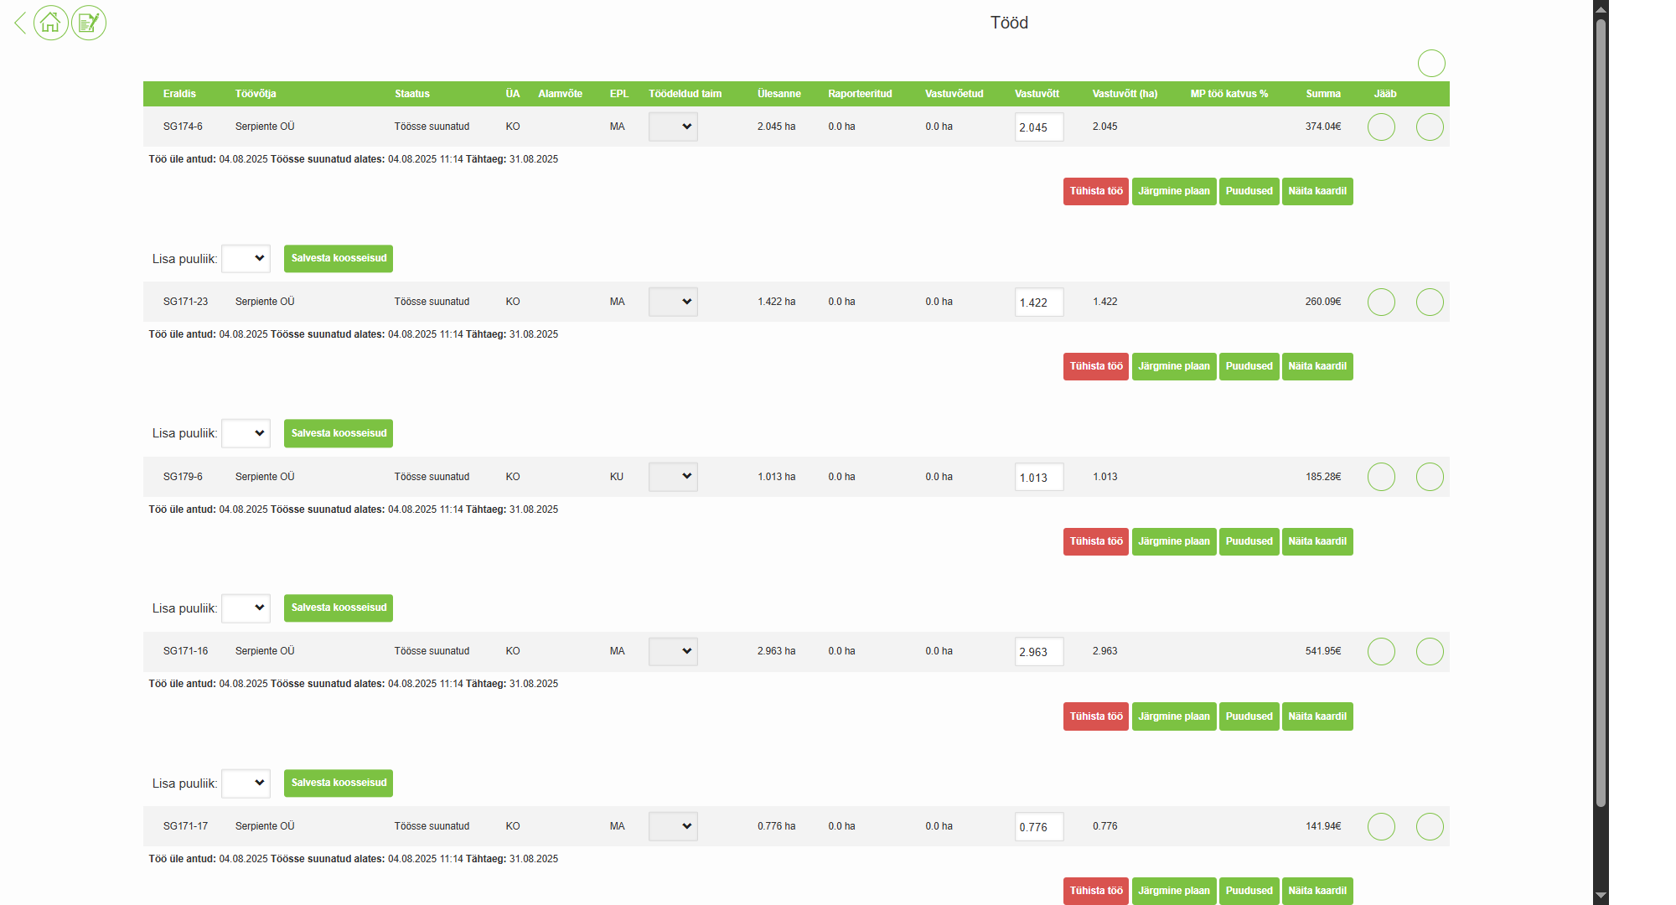Click the back arrow icon
The width and height of the screenshot is (1676, 905).
coord(20,23)
